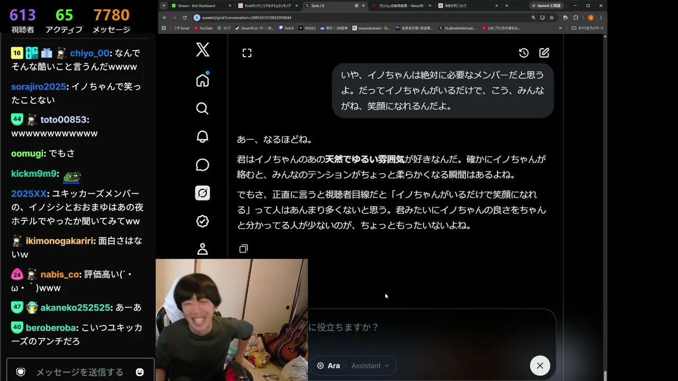This screenshot has height=381, width=678.
Task: Click the browser Forward arrow
Action: click(x=175, y=17)
